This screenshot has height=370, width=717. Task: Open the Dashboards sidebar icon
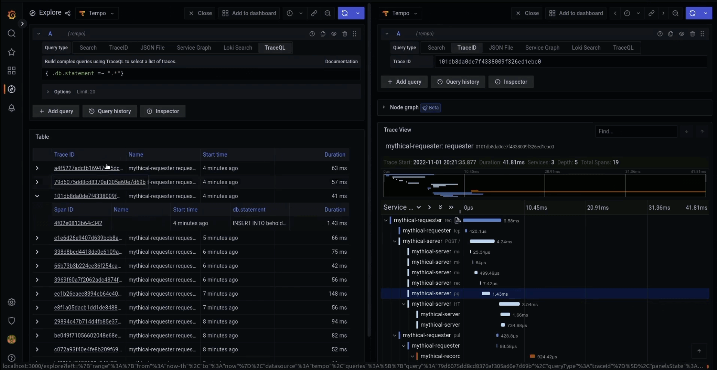(x=11, y=71)
